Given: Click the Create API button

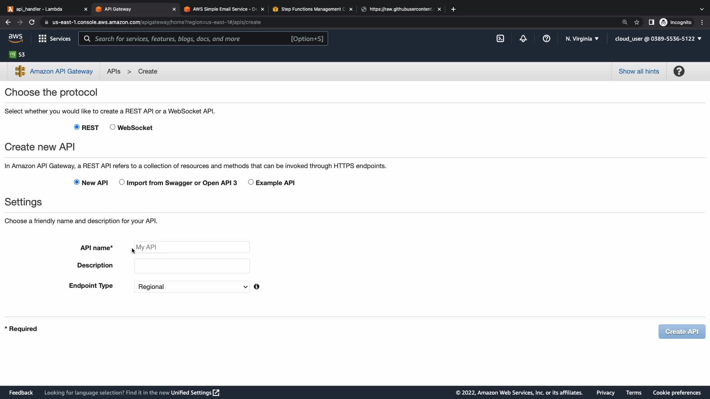Looking at the screenshot, I should (x=682, y=332).
